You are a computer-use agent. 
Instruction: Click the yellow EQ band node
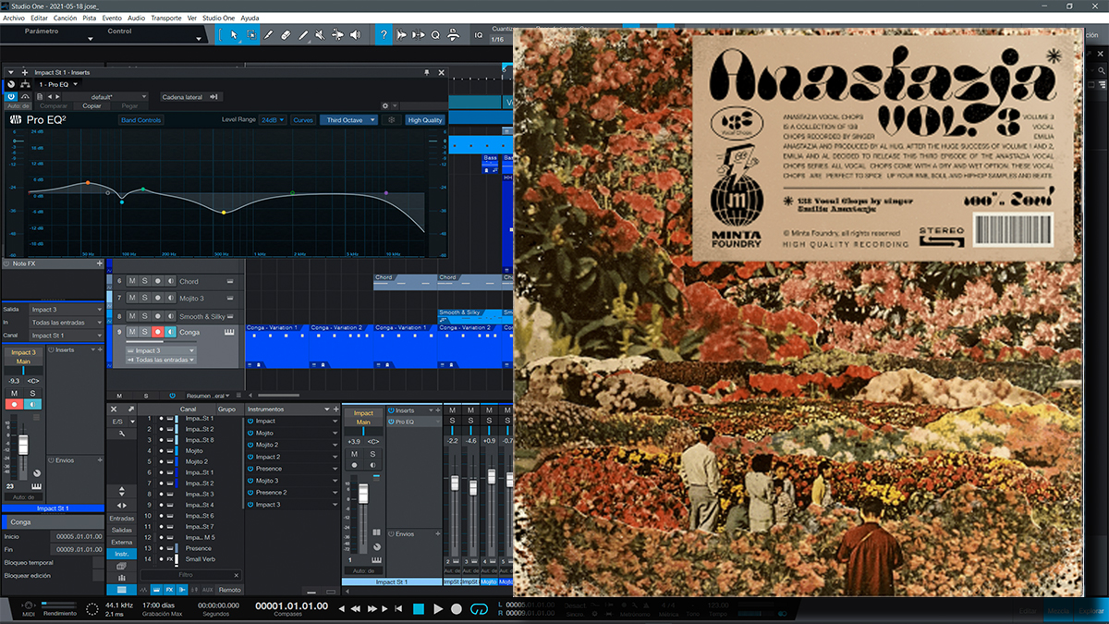click(x=223, y=213)
